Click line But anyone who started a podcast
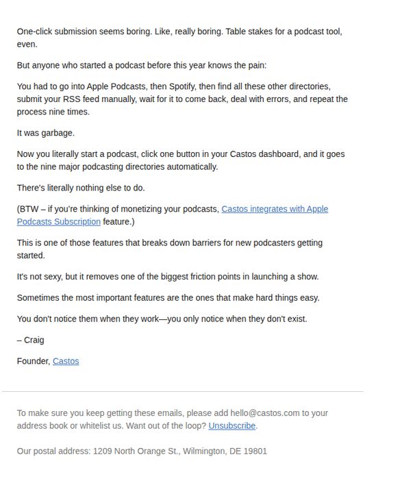 [141, 65]
